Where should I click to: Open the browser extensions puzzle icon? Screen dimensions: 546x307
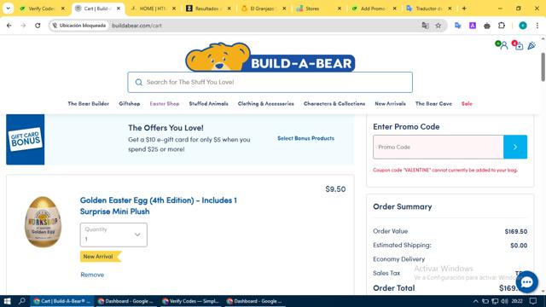[502, 26]
